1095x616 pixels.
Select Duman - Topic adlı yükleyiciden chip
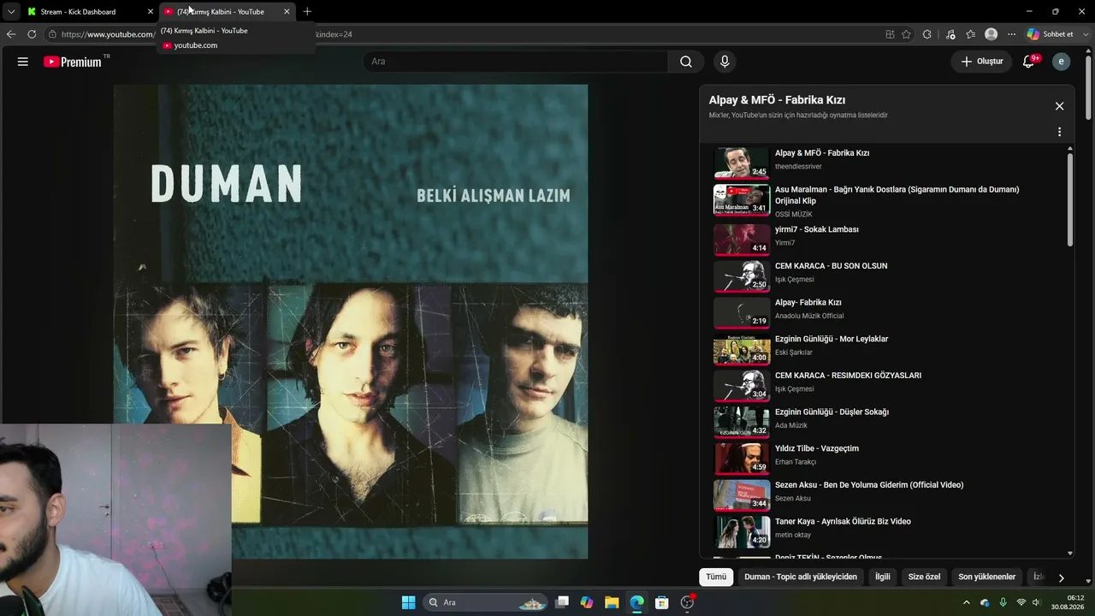click(x=801, y=577)
